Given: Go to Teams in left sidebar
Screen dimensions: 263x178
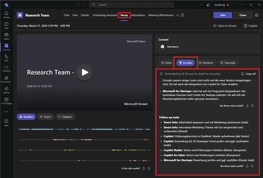Looking at the screenshot, I should tap(6, 36).
